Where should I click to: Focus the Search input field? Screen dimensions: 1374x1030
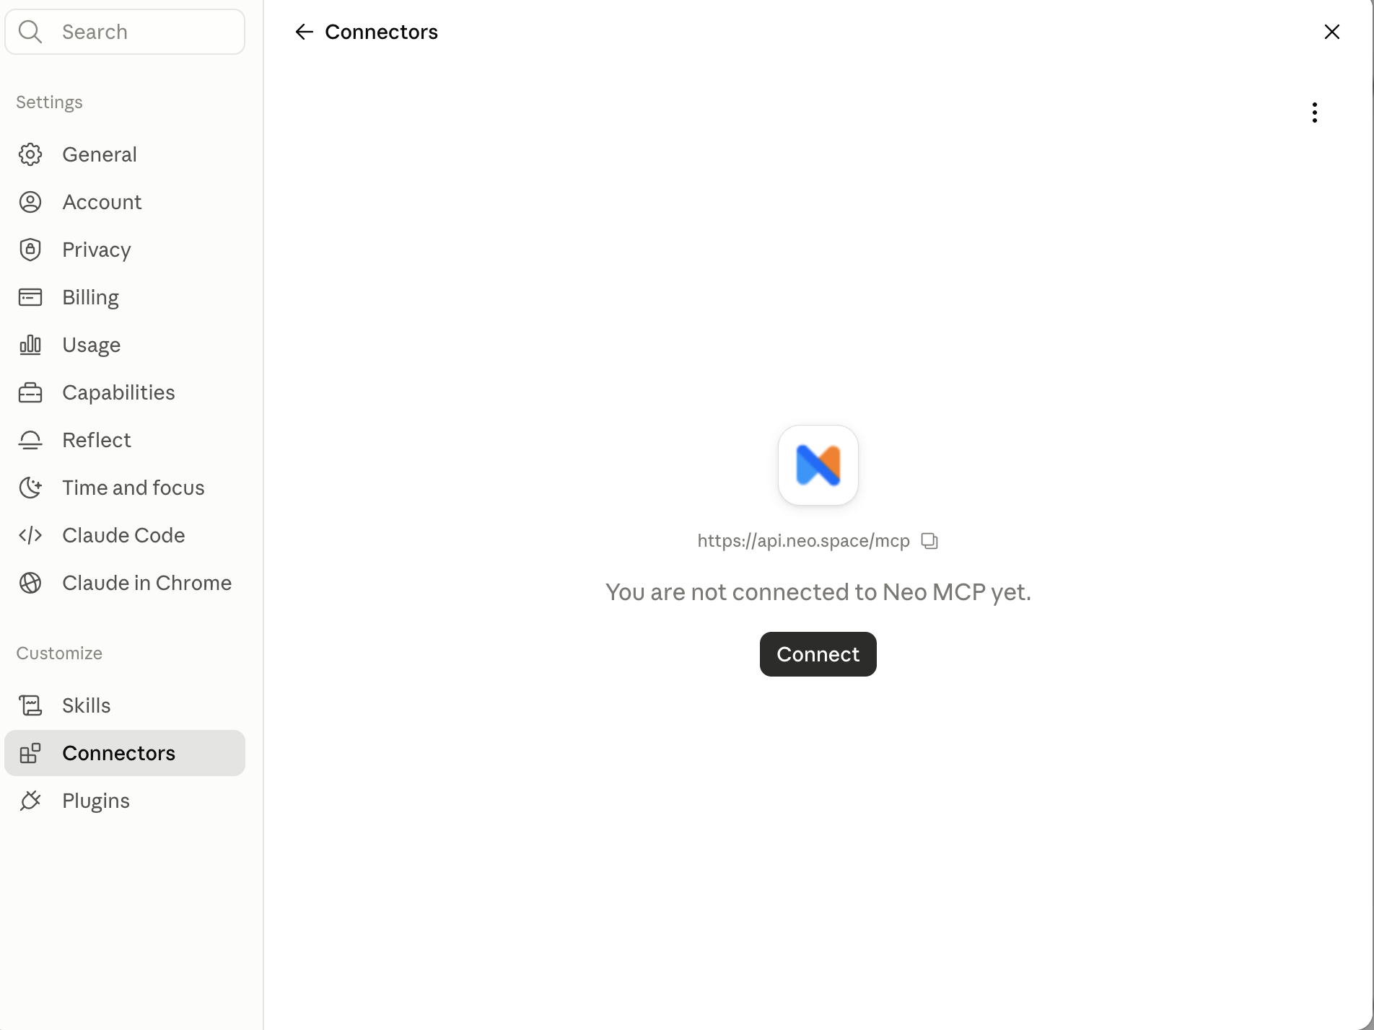[x=125, y=32]
